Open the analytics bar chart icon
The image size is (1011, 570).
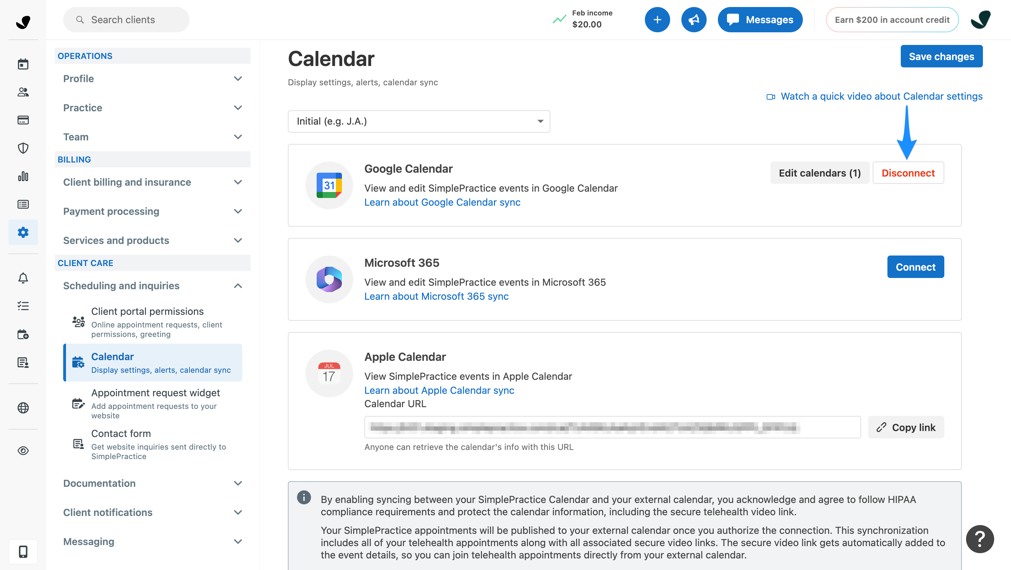[23, 176]
